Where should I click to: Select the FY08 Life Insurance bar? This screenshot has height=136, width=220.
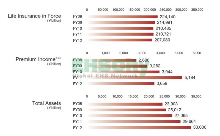point(122,17)
